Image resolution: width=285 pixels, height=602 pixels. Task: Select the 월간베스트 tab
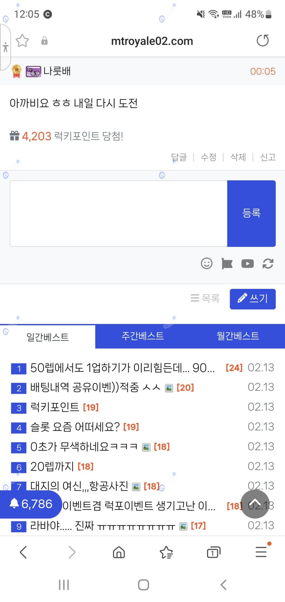point(238,336)
